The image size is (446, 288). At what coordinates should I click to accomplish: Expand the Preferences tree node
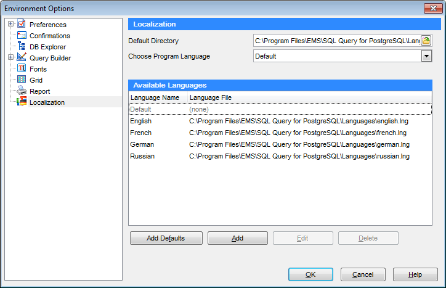click(x=10, y=25)
